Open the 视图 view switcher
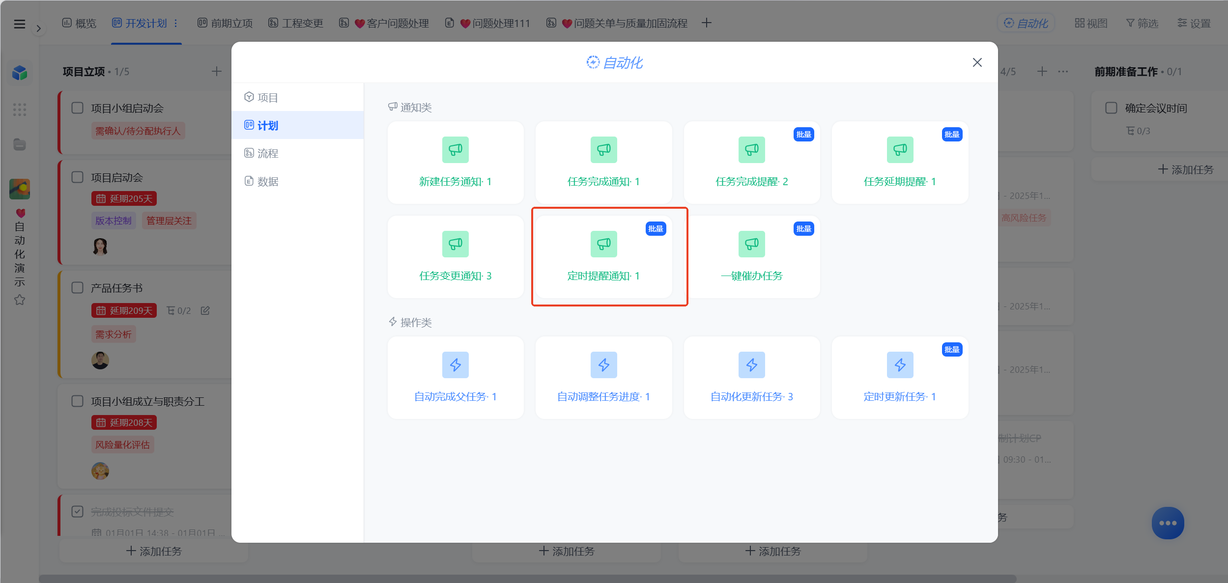The height and width of the screenshot is (583, 1228). 1091,23
